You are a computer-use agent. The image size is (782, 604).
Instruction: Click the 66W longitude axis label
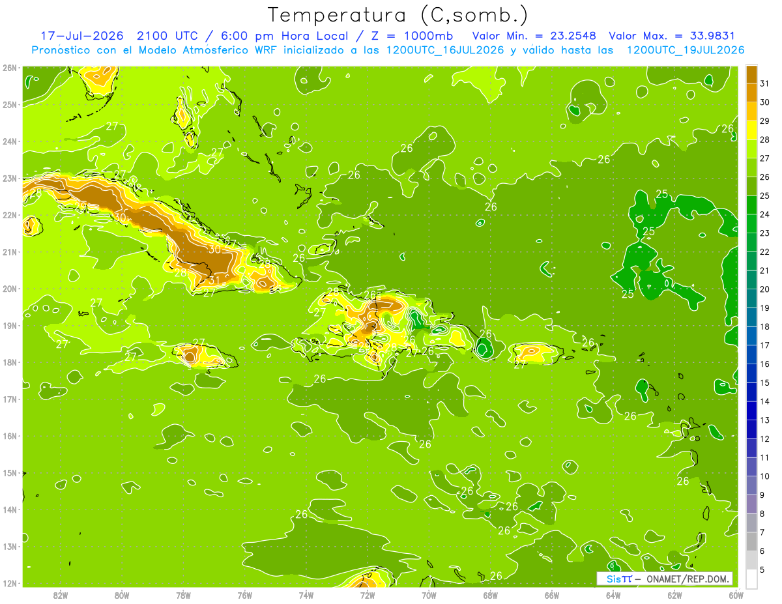pos(552,595)
